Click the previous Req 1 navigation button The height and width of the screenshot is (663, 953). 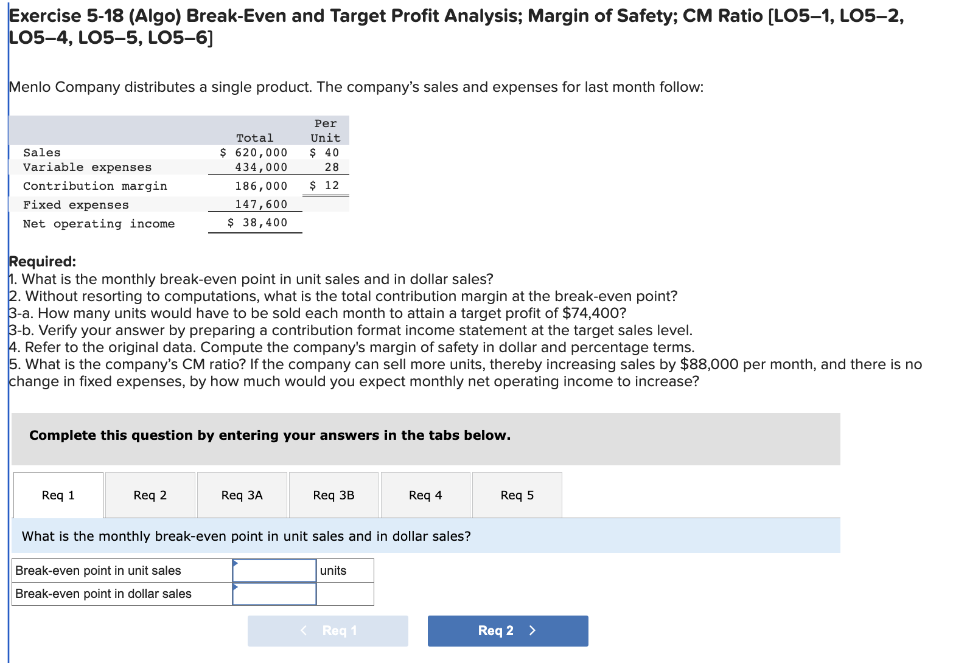[x=327, y=631]
